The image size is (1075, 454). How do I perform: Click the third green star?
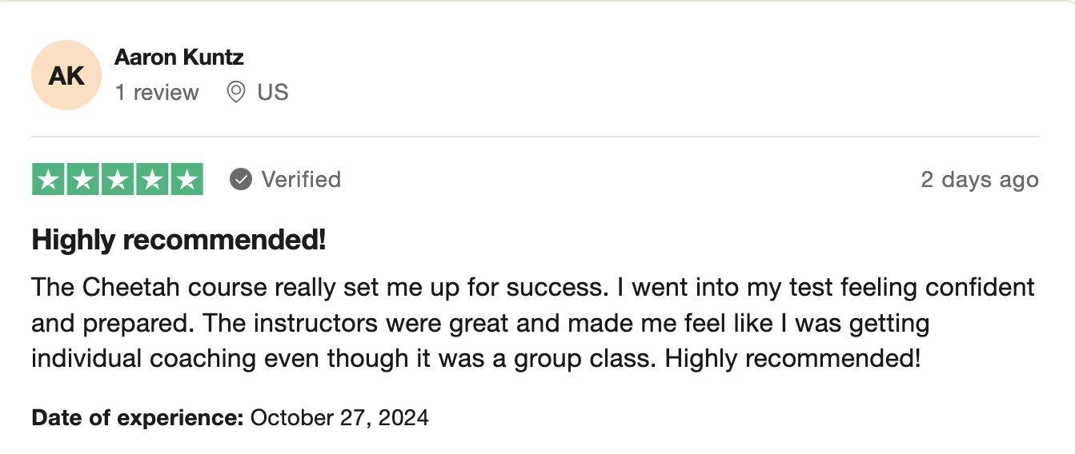tap(118, 179)
